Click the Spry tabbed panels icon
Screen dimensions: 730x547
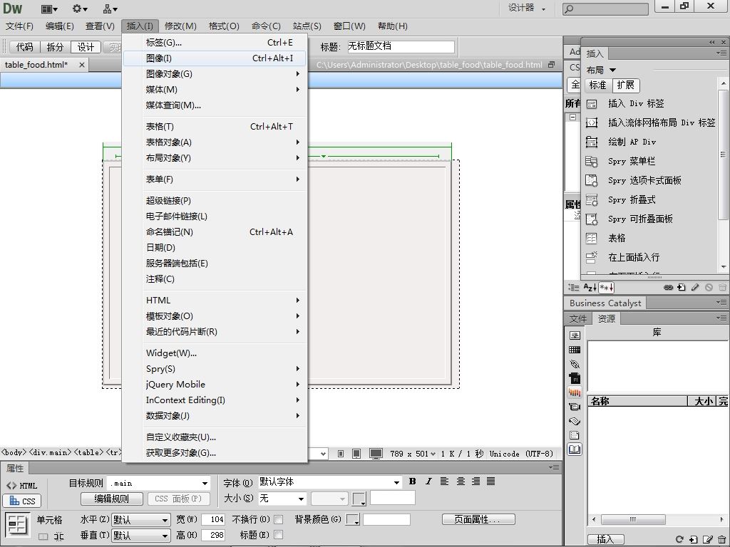click(x=591, y=180)
